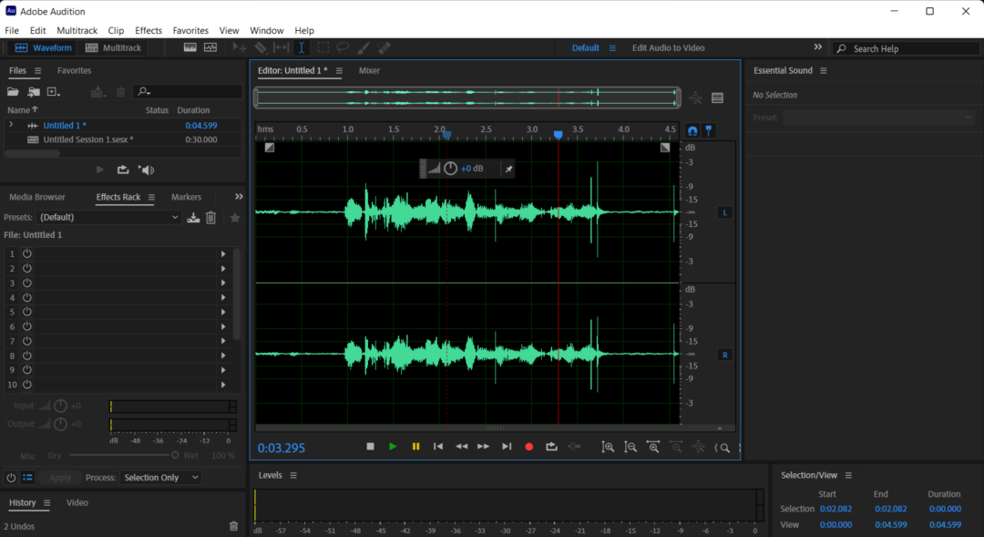Toggle the right channel R button
The image size is (984, 537).
(725, 355)
